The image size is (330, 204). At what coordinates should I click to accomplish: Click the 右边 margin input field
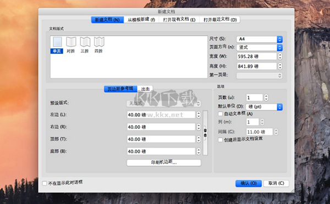pos(161,127)
